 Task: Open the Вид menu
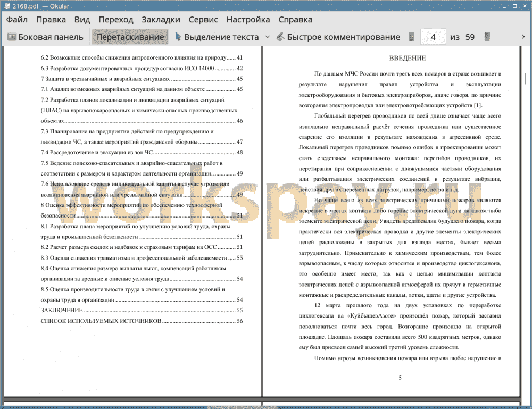coord(82,20)
